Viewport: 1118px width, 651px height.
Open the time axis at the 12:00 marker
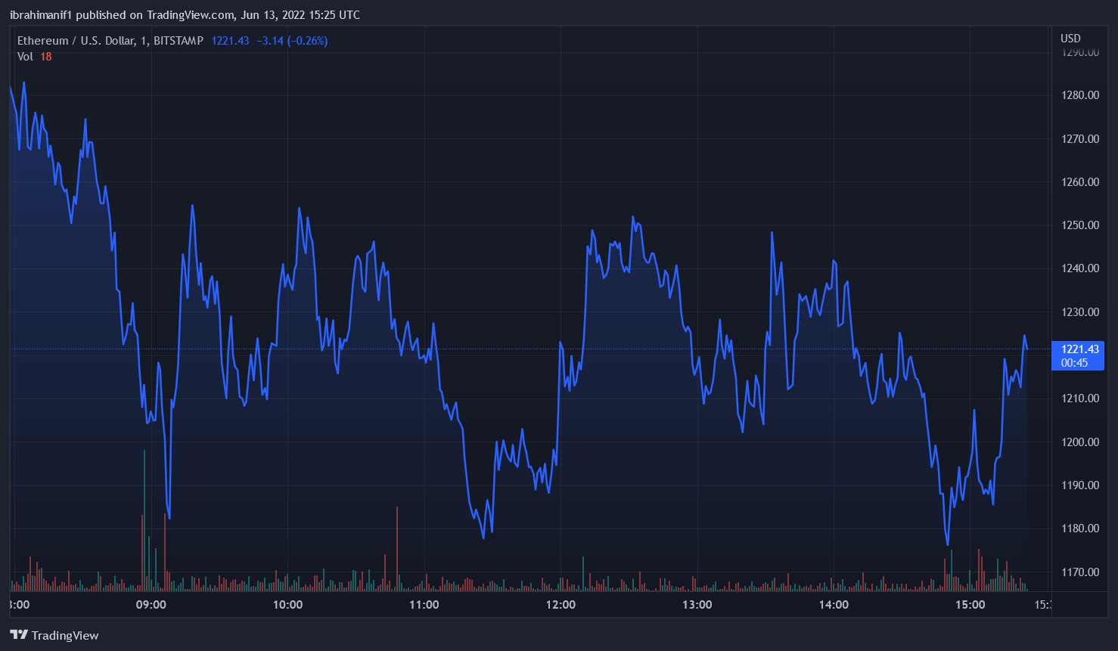tap(560, 605)
